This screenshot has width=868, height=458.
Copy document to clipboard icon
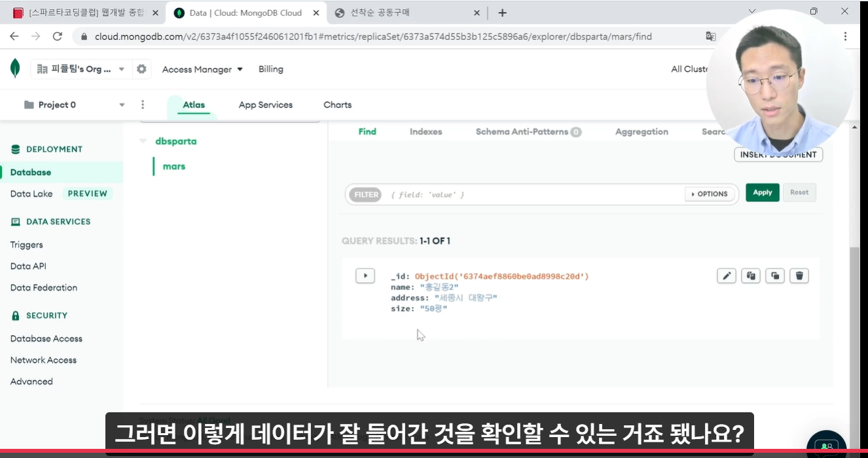[x=751, y=276]
